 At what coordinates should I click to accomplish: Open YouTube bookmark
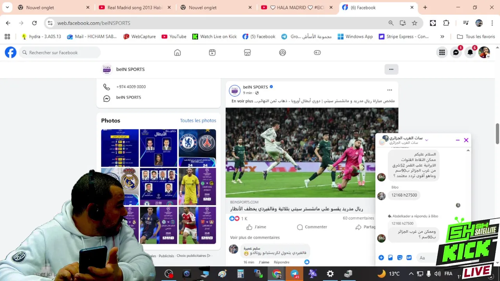pos(174,36)
